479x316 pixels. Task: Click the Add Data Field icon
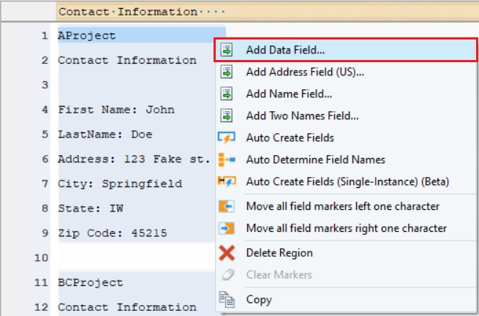pos(227,50)
